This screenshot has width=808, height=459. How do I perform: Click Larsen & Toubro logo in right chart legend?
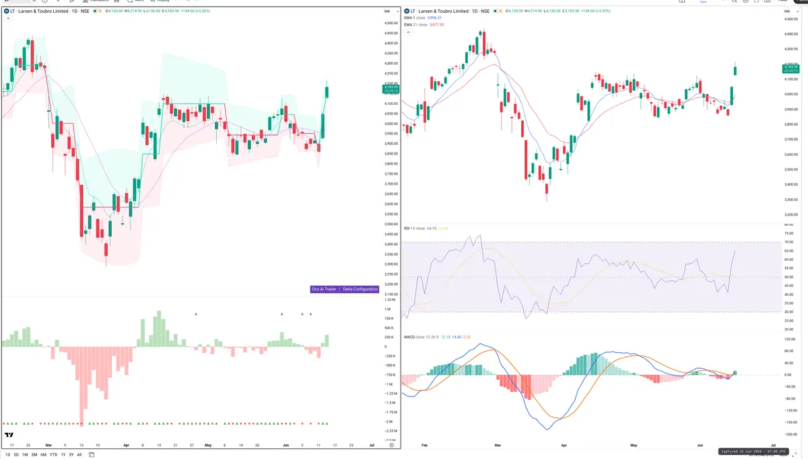click(x=406, y=11)
